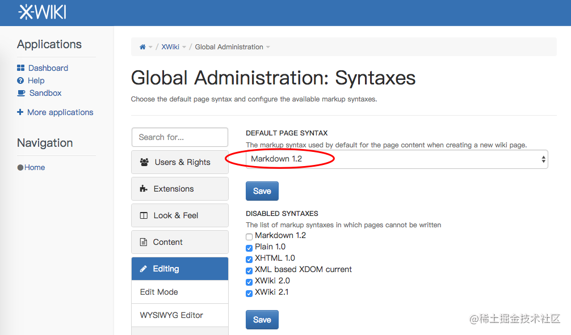Click the Search for... admin field

click(180, 137)
